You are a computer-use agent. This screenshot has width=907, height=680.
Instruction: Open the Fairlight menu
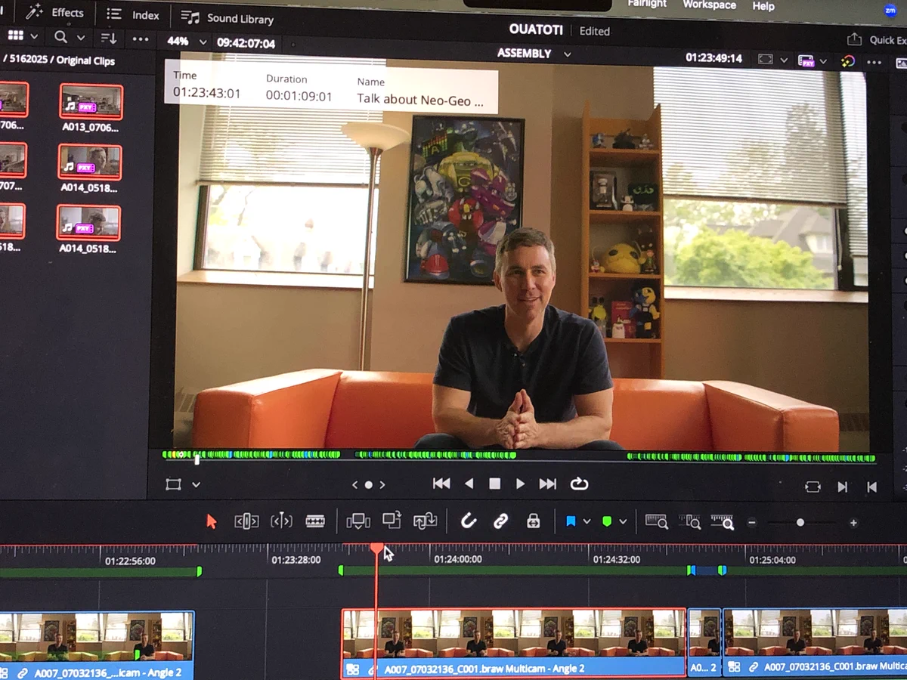pyautogui.click(x=647, y=4)
